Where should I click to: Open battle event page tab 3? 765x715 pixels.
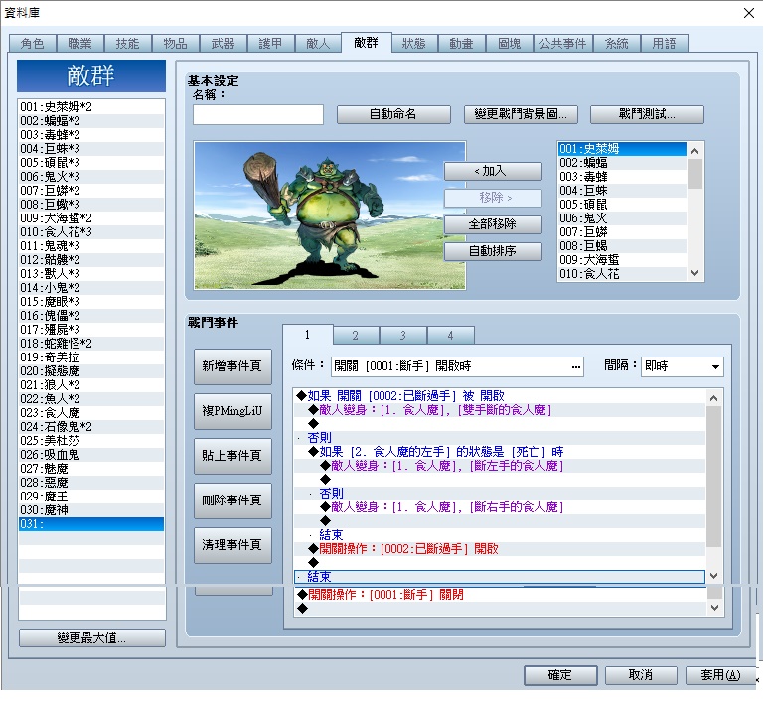point(403,336)
